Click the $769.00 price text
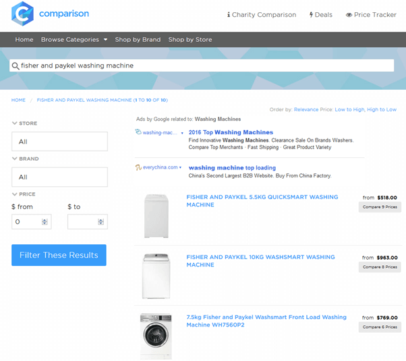The height and width of the screenshot is (361, 406). [387, 318]
